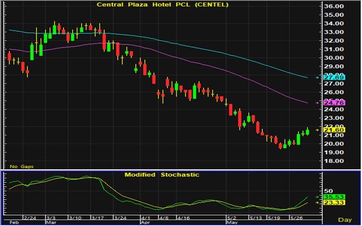
Task: Click the cyan arrow marker beside 27.69
Action: [317, 77]
